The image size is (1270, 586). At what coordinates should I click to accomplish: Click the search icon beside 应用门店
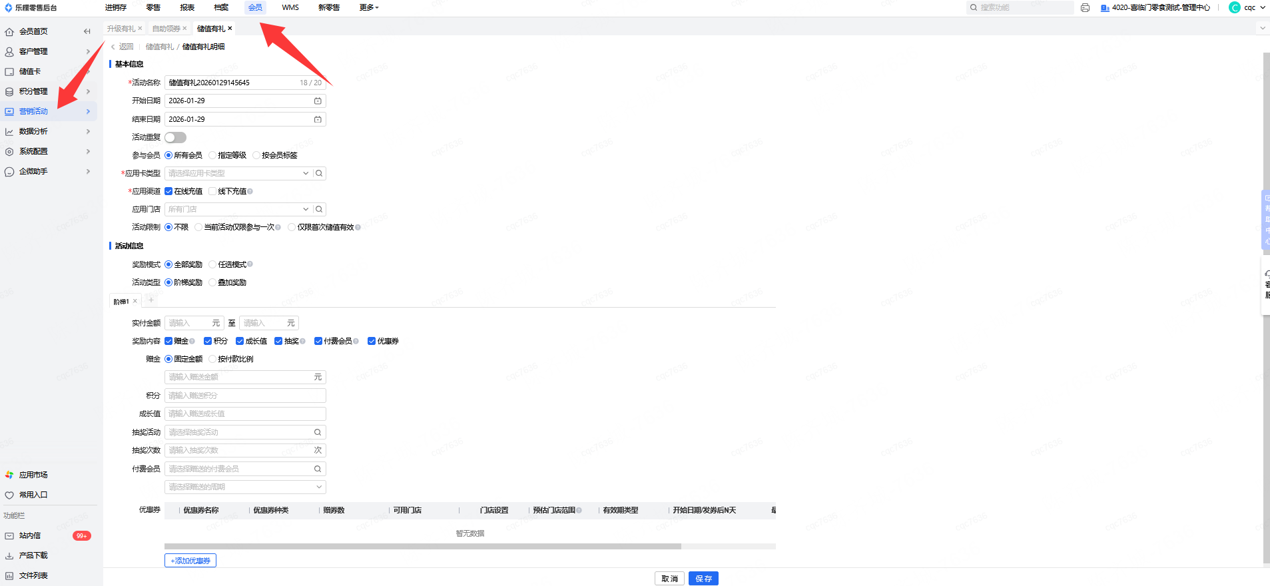(x=319, y=209)
